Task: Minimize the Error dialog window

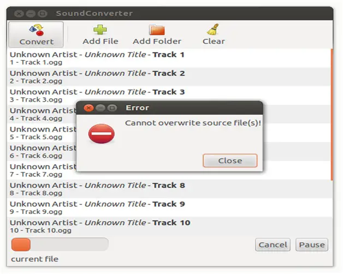Action: click(x=100, y=108)
